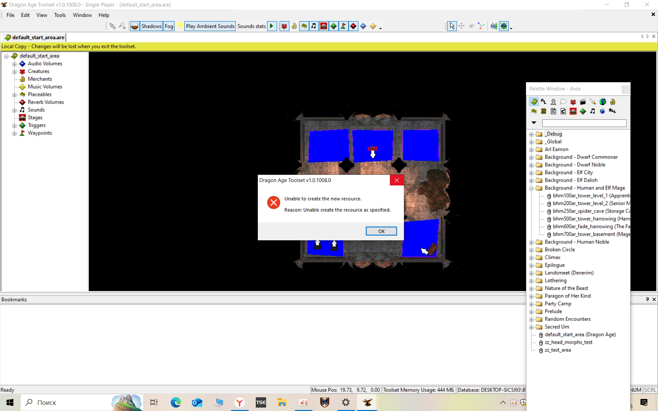Close the error dialog with X
The image size is (658, 411).
[x=397, y=180]
